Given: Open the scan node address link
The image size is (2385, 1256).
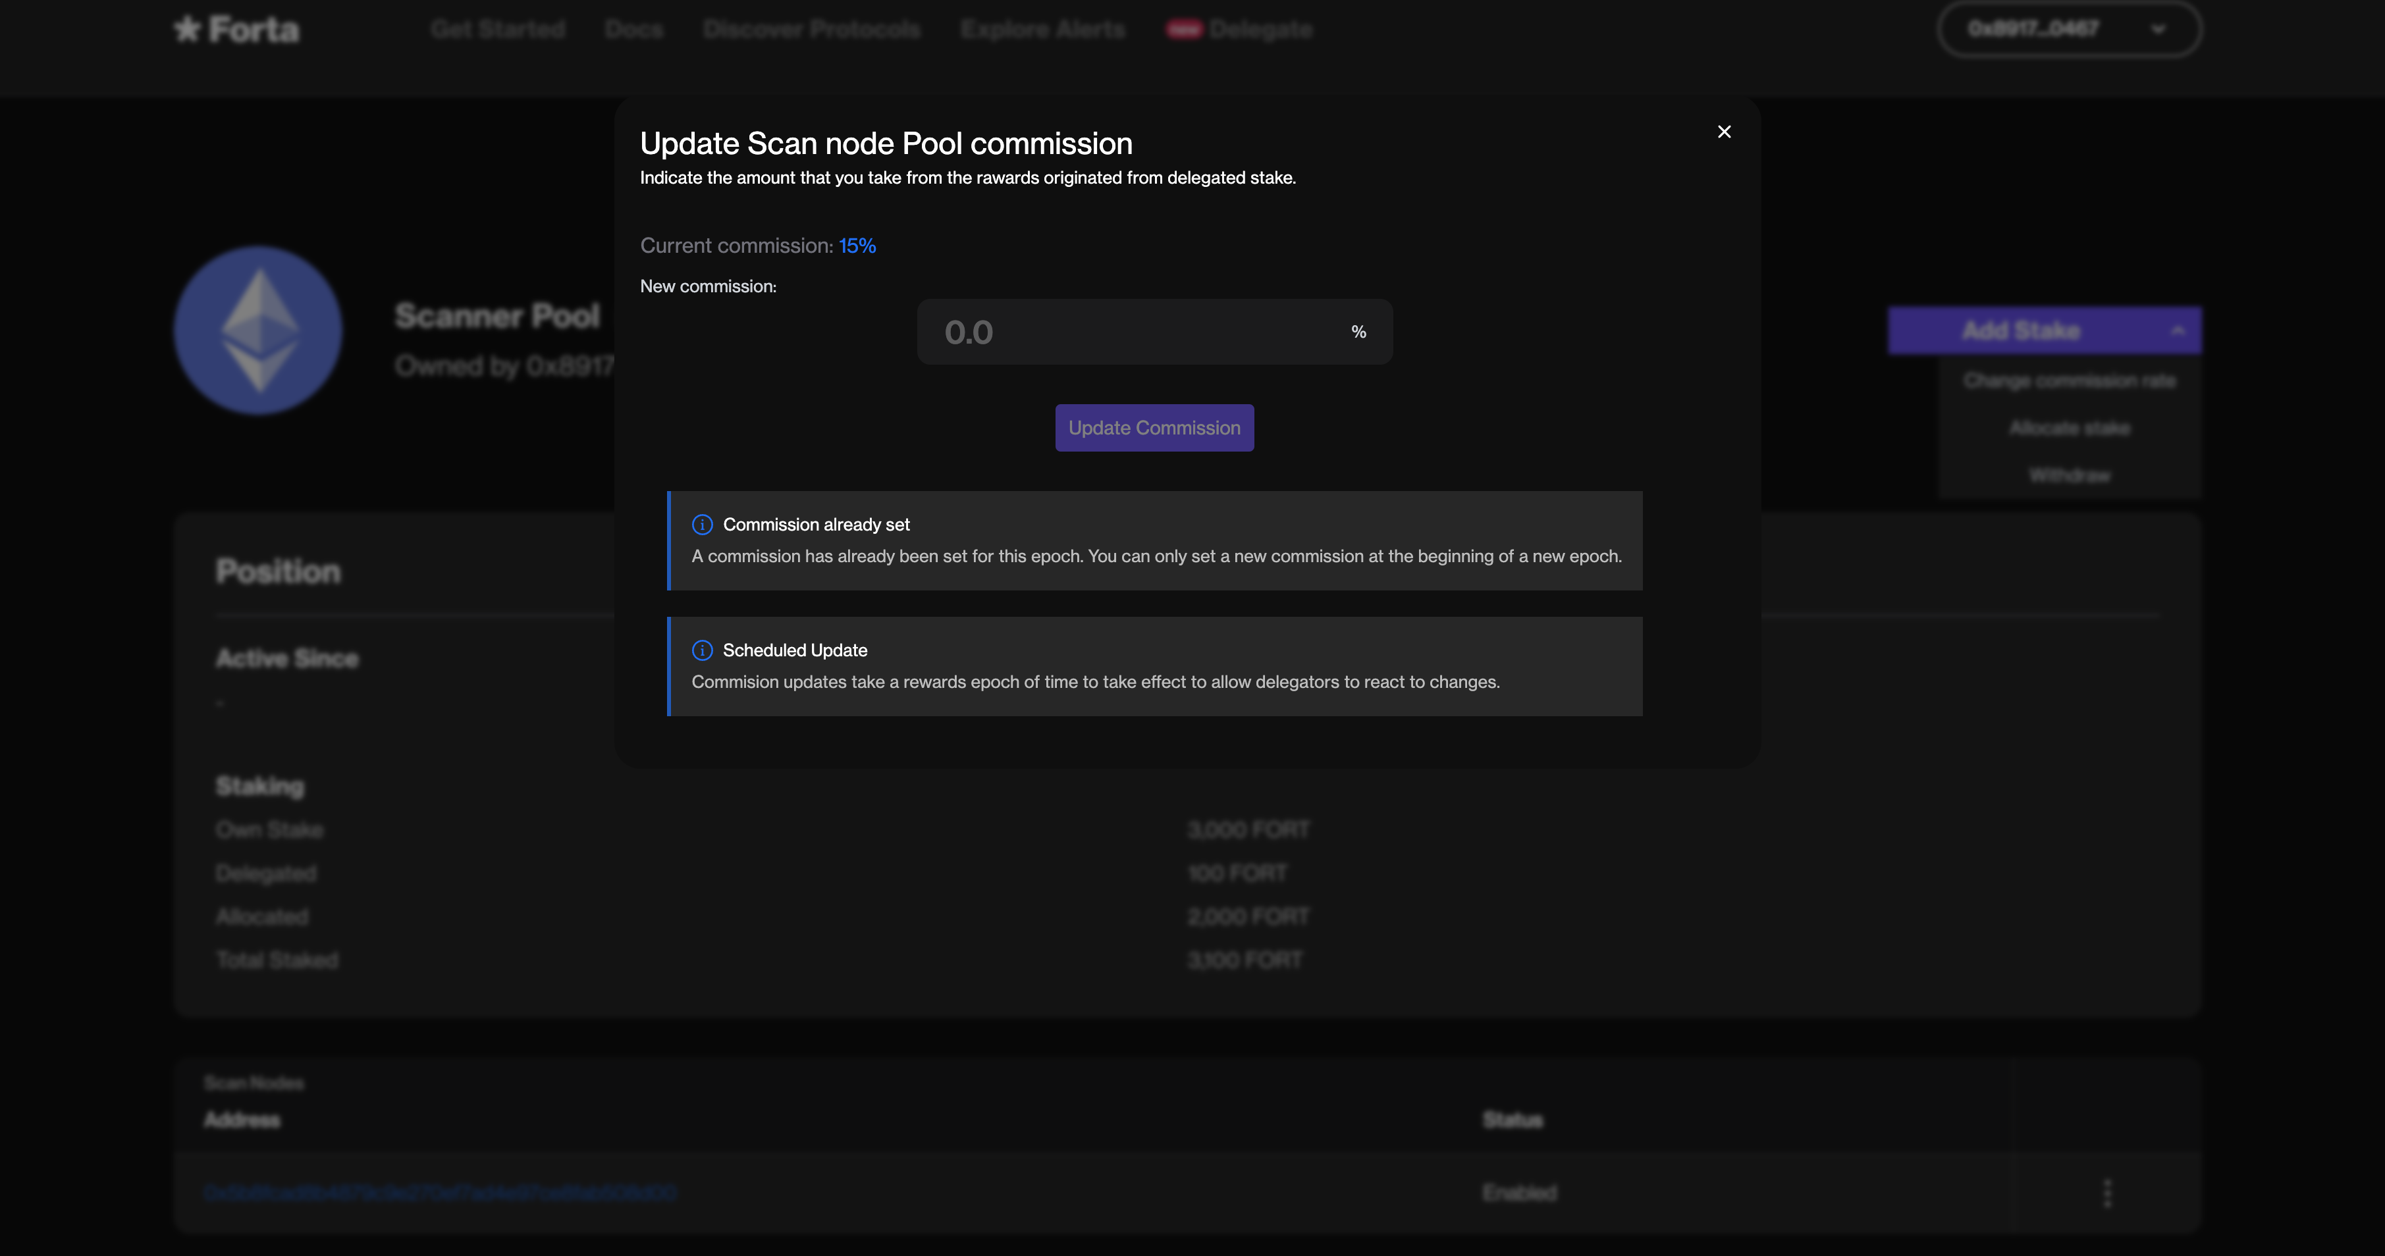Looking at the screenshot, I should tap(441, 1193).
